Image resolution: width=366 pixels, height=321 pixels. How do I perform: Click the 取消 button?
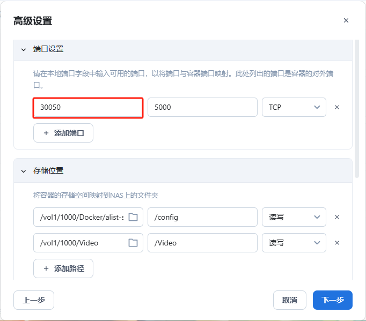click(290, 300)
